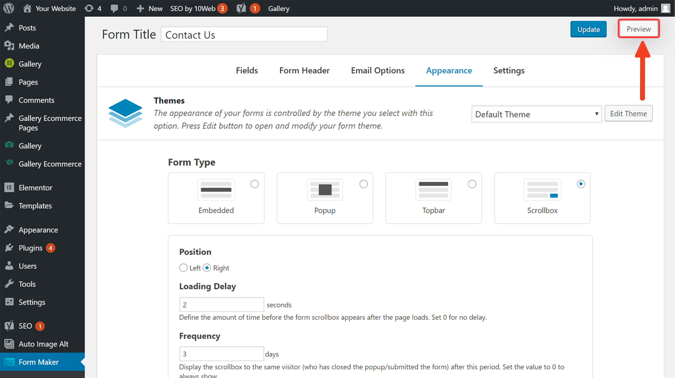Click the Yoast icon in admin bar
Screen dimensions: 675x378
point(241,8)
